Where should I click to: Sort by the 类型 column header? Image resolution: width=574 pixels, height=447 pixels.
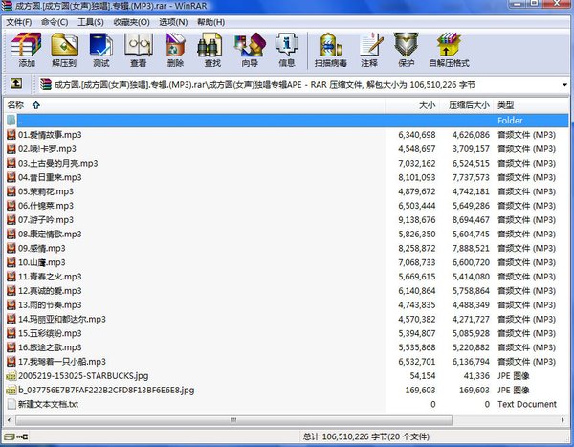531,105
